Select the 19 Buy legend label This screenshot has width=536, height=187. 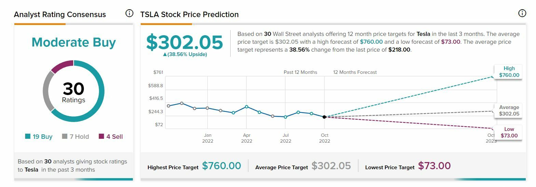click(x=42, y=137)
